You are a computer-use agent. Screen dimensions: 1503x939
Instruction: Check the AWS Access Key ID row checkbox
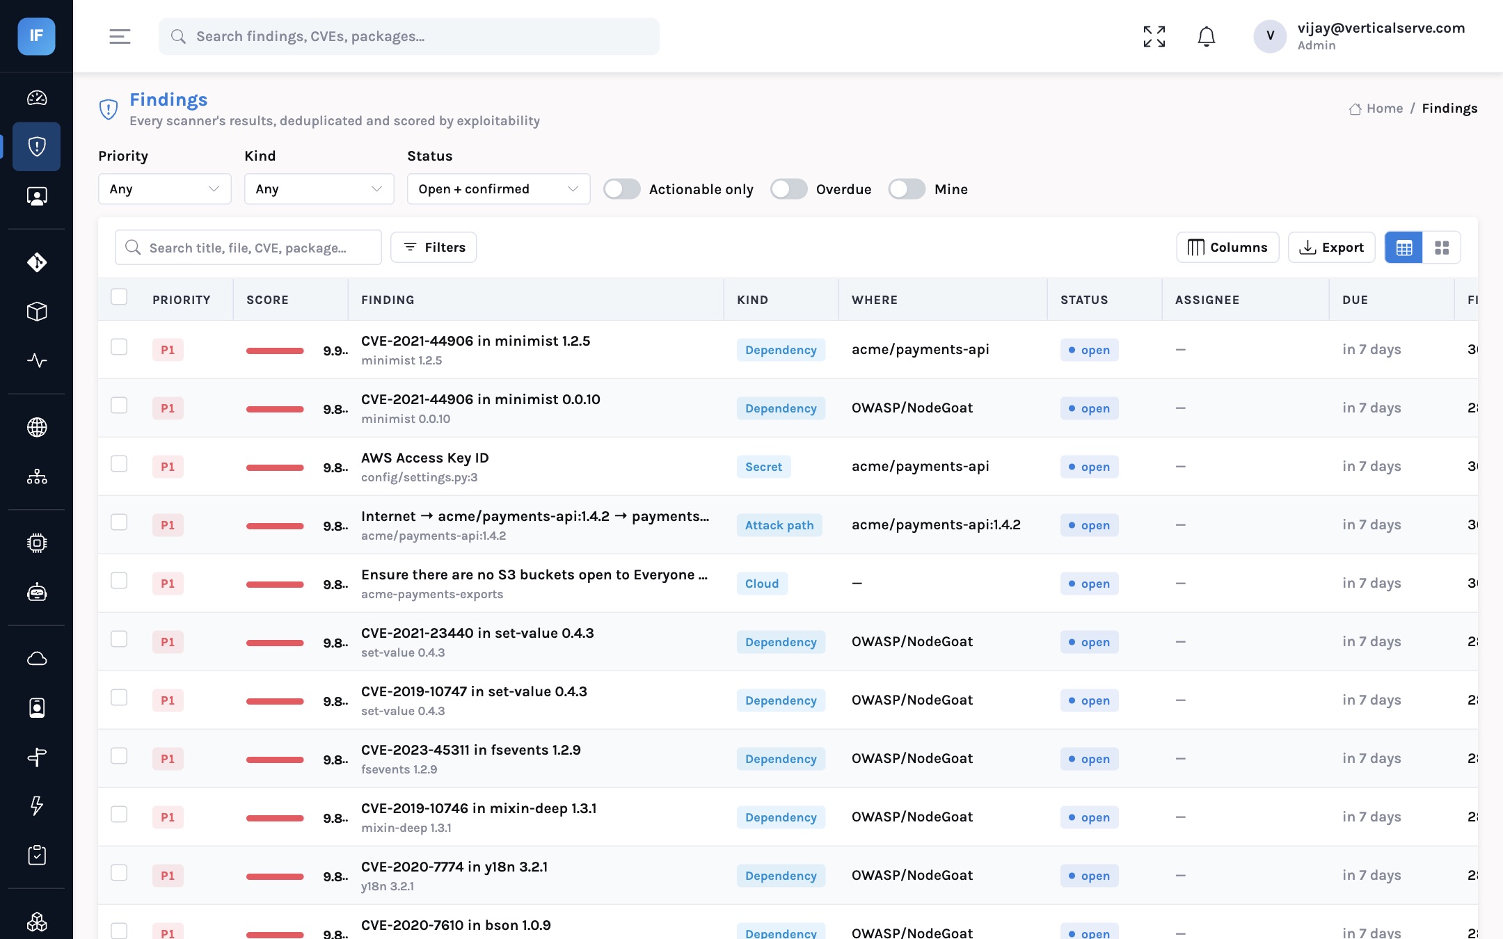click(119, 464)
